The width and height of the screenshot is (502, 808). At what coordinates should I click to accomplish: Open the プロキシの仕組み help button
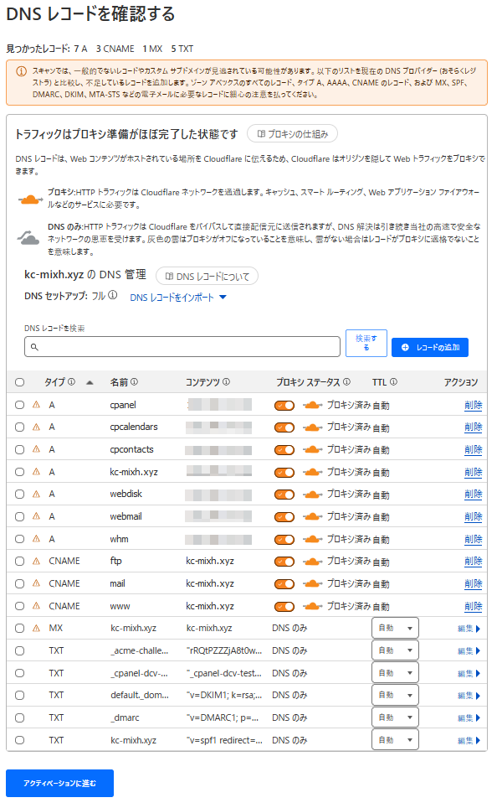[292, 134]
